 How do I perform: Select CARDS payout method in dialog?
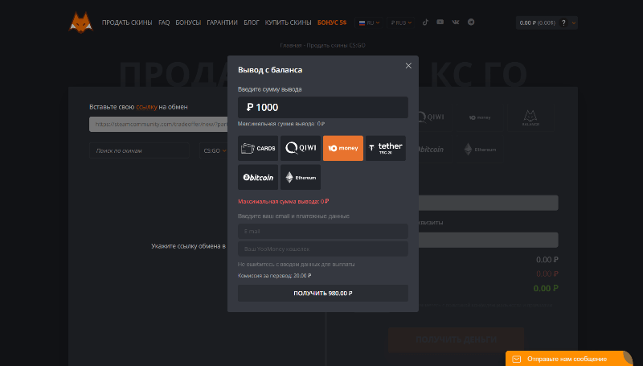(x=258, y=148)
